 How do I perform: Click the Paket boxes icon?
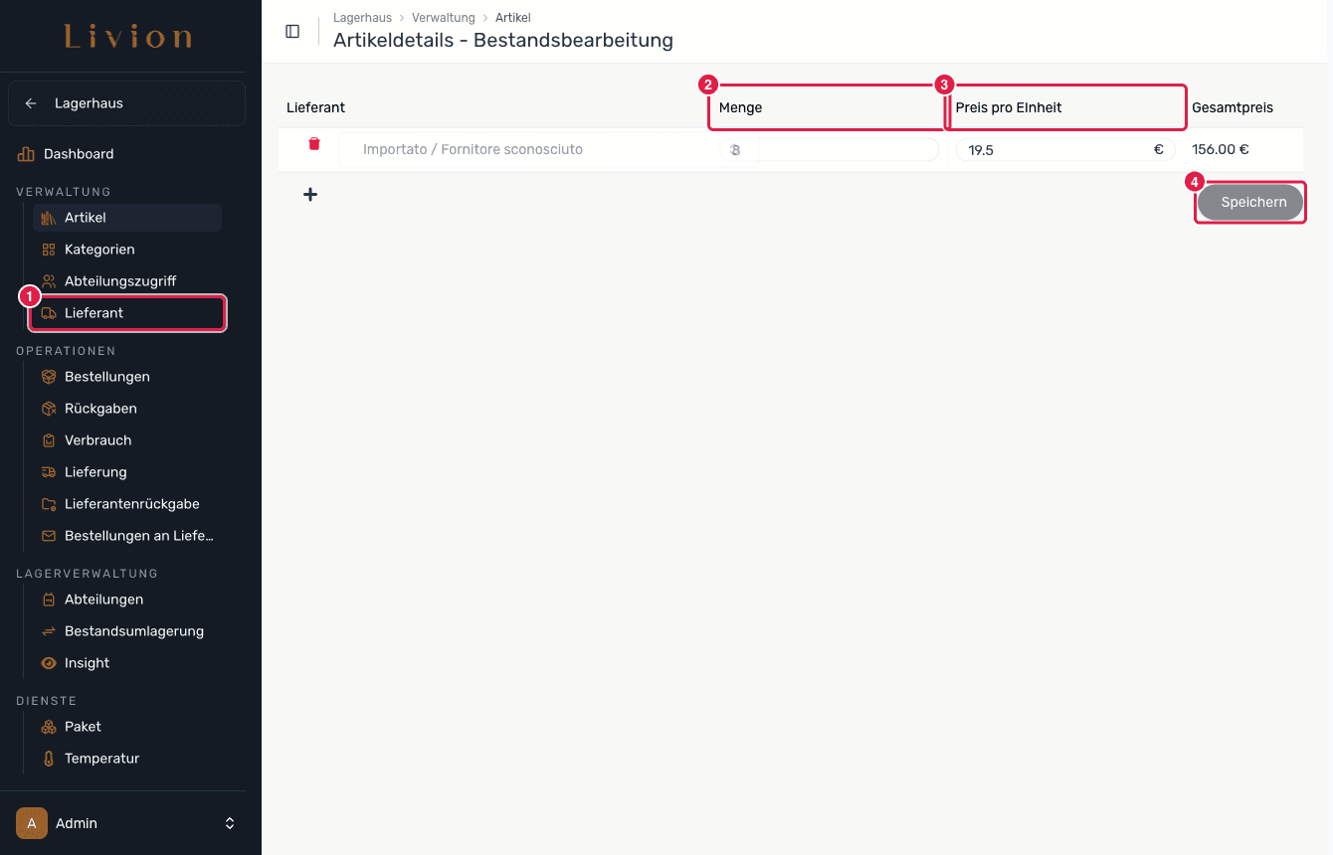(48, 727)
